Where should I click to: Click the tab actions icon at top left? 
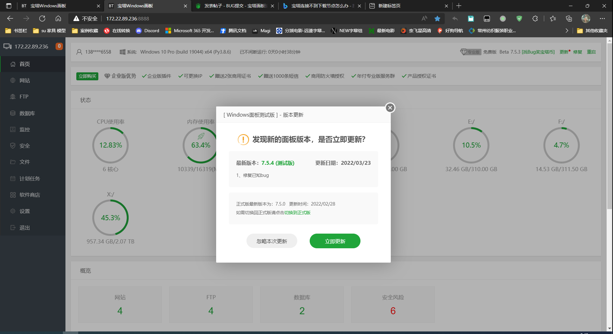9,6
